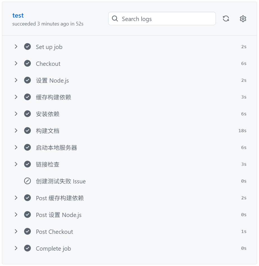The image size is (259, 266).
Task: Open the test workflow job link
Action: click(x=18, y=15)
